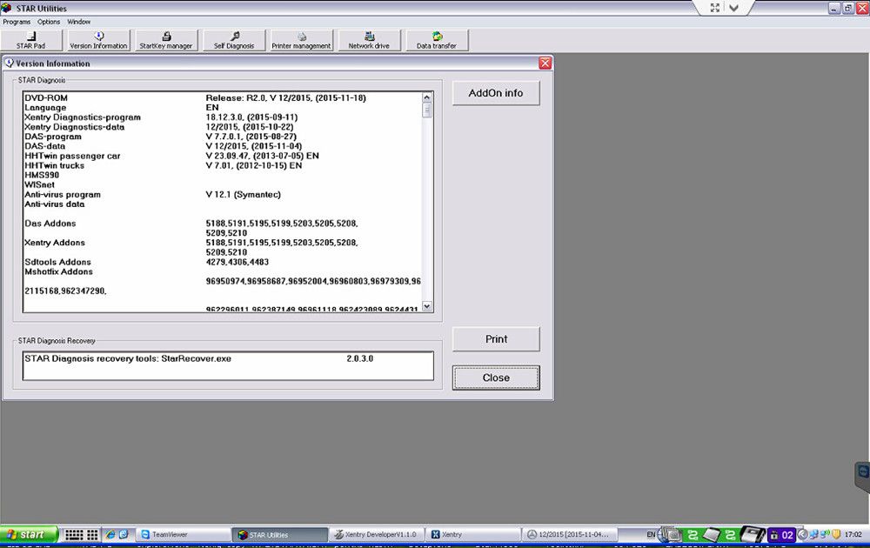Click the keyboard icon in quick launch
The width and height of the screenshot is (870, 548).
tap(74, 535)
